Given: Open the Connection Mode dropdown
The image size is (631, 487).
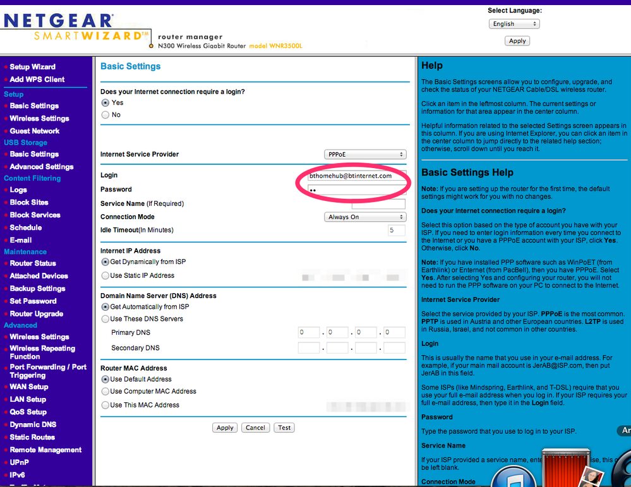Looking at the screenshot, I should [x=365, y=217].
